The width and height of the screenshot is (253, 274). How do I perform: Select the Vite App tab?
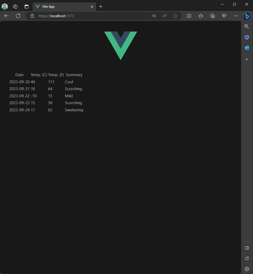coord(64,7)
